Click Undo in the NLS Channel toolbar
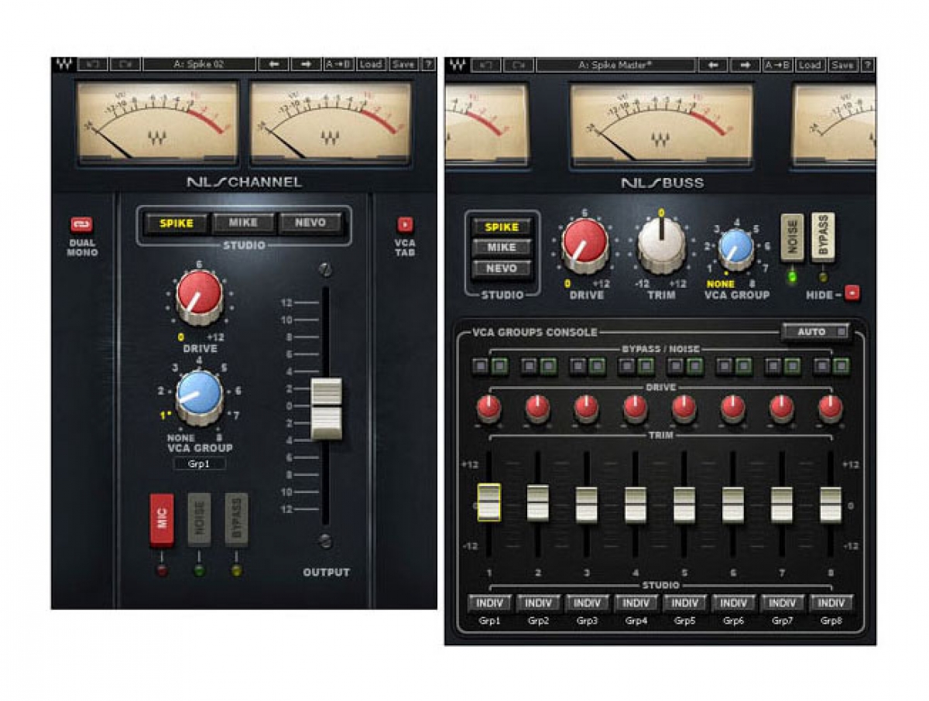 93,64
